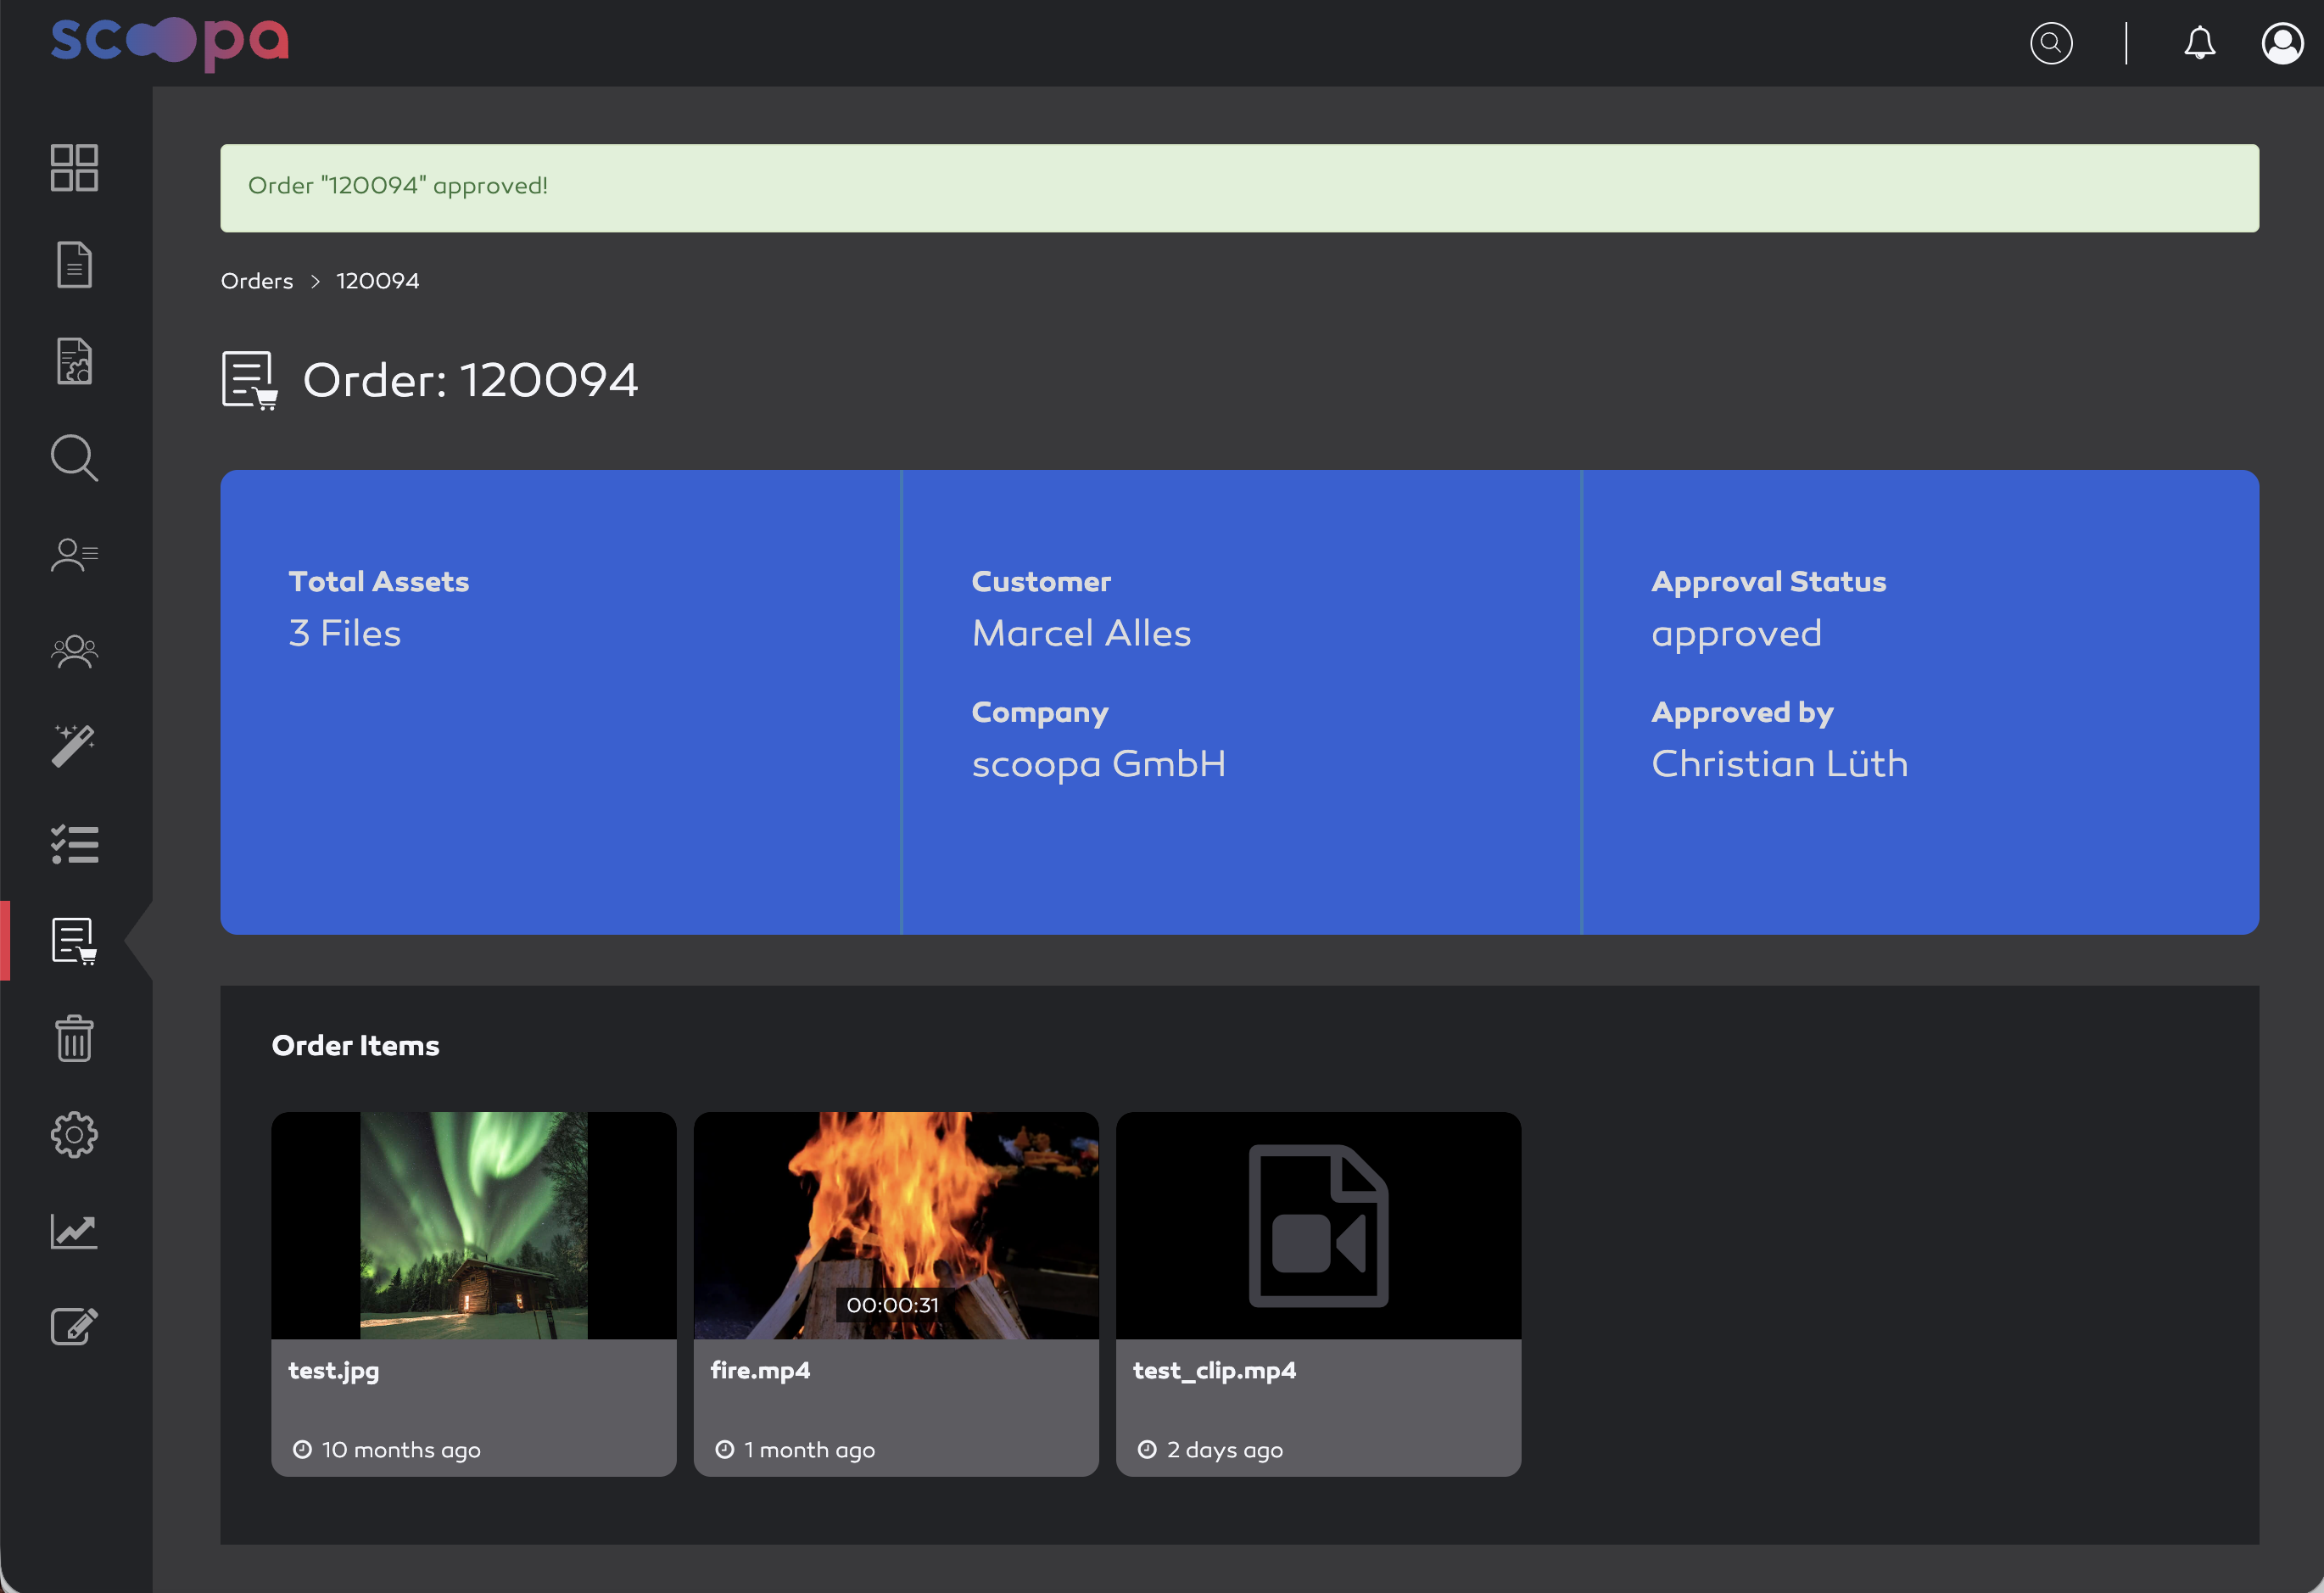Open the statistics chart icon in sidebar

pos(74,1231)
